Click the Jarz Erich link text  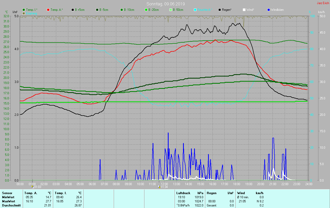323,3
